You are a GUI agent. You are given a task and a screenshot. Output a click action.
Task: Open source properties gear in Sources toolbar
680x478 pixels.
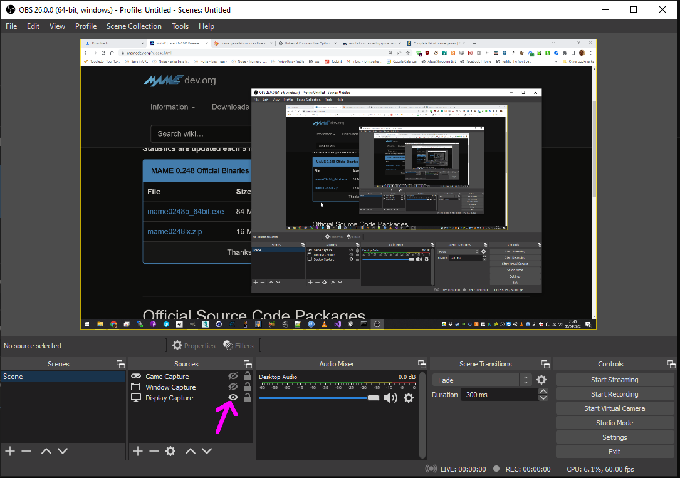point(170,451)
